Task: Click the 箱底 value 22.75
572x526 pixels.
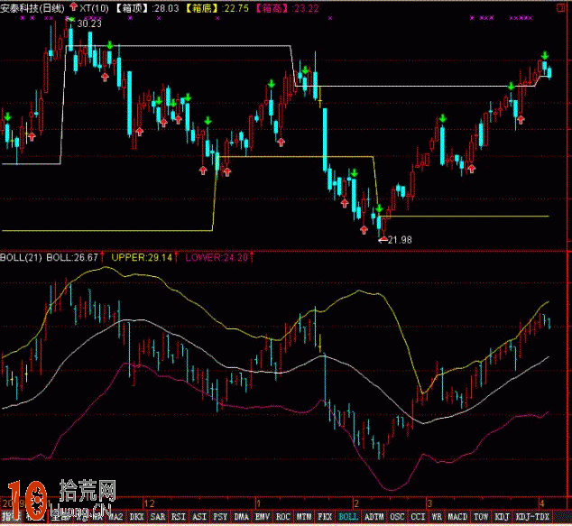Action: [236, 8]
